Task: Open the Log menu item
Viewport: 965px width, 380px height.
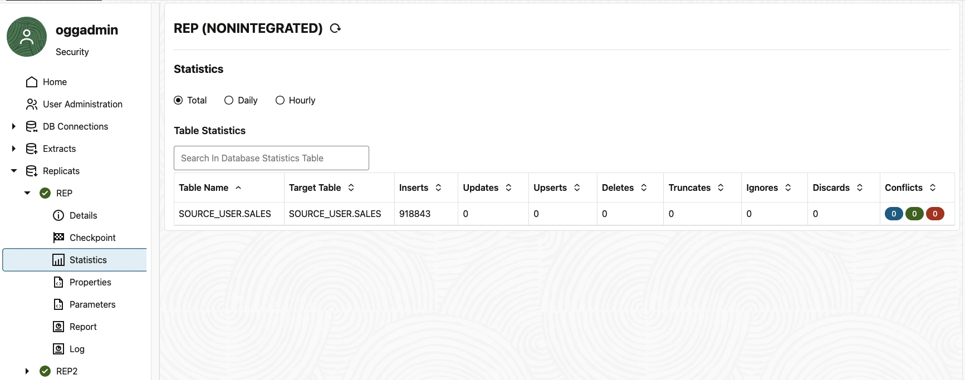Action: (x=77, y=349)
